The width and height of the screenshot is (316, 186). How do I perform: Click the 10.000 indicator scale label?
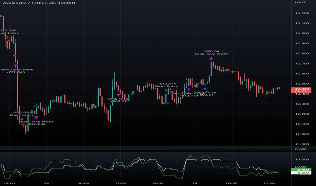(302, 159)
